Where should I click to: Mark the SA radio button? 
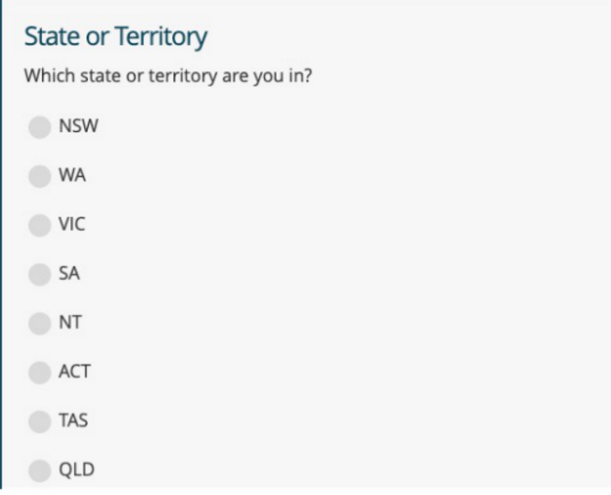pos(38,274)
